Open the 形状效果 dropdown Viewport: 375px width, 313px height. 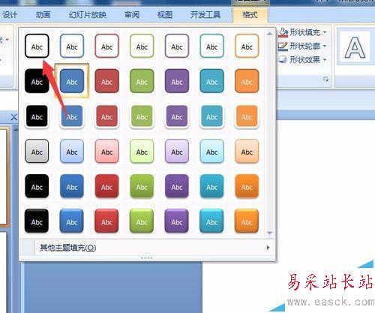303,59
